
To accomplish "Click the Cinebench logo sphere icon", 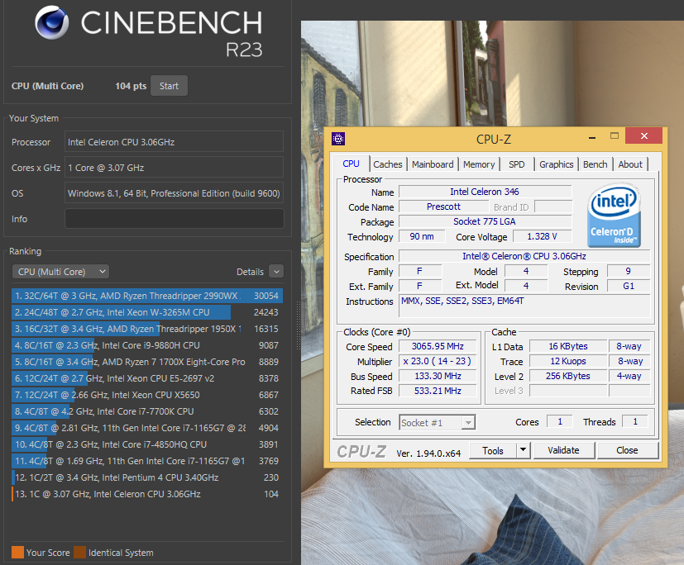I will point(52,22).
